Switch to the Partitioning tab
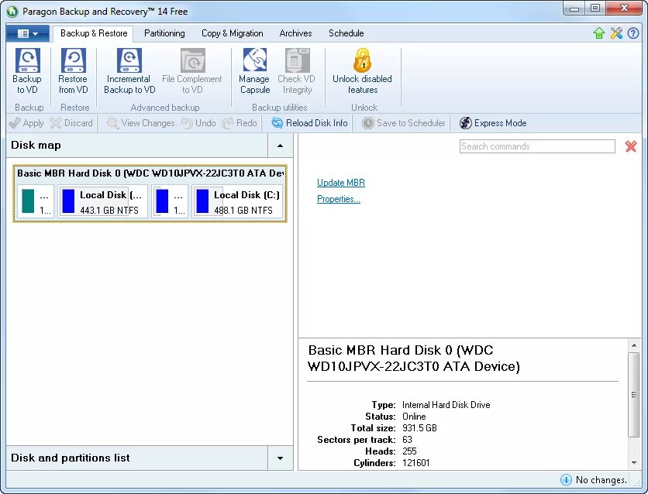This screenshot has width=648, height=494. (164, 33)
